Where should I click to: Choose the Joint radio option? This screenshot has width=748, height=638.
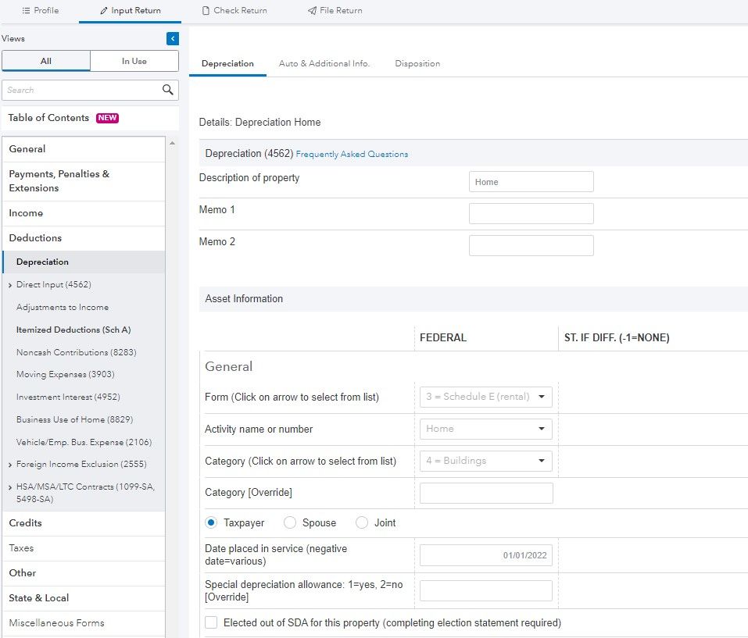point(362,522)
